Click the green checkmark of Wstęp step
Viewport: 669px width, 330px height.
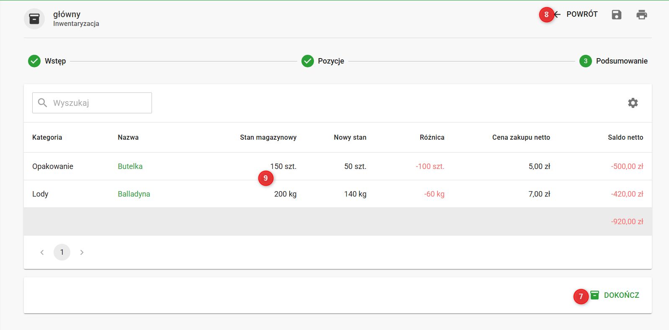[34, 61]
